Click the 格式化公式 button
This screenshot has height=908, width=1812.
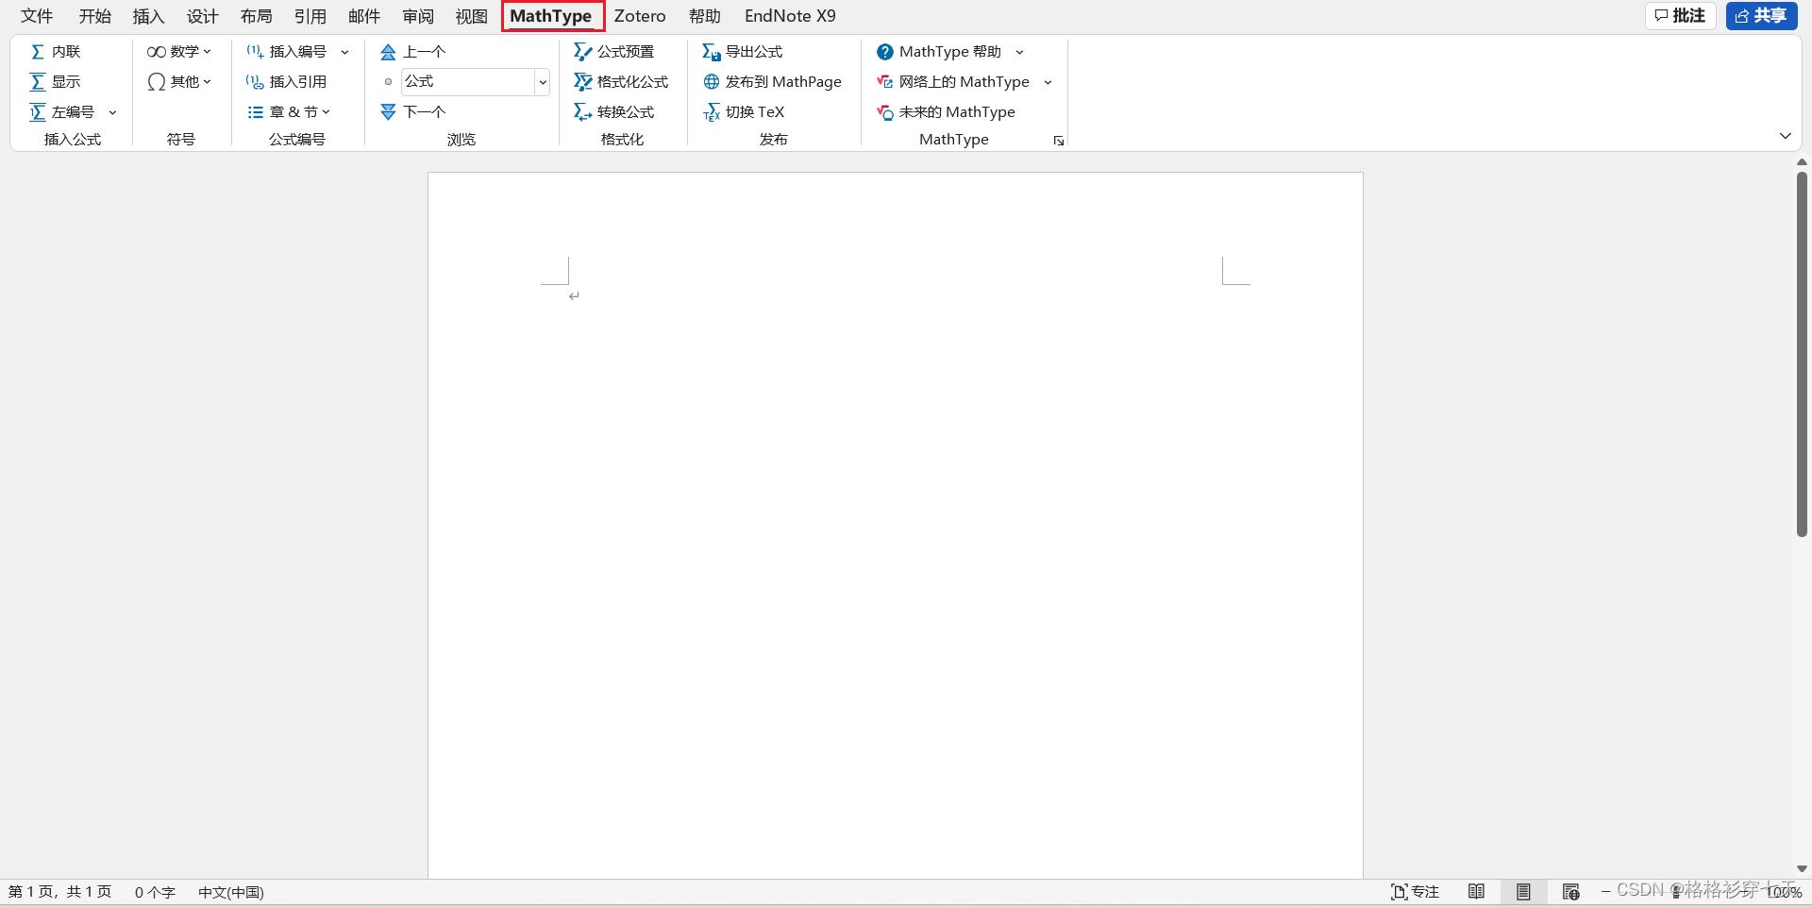(x=621, y=82)
